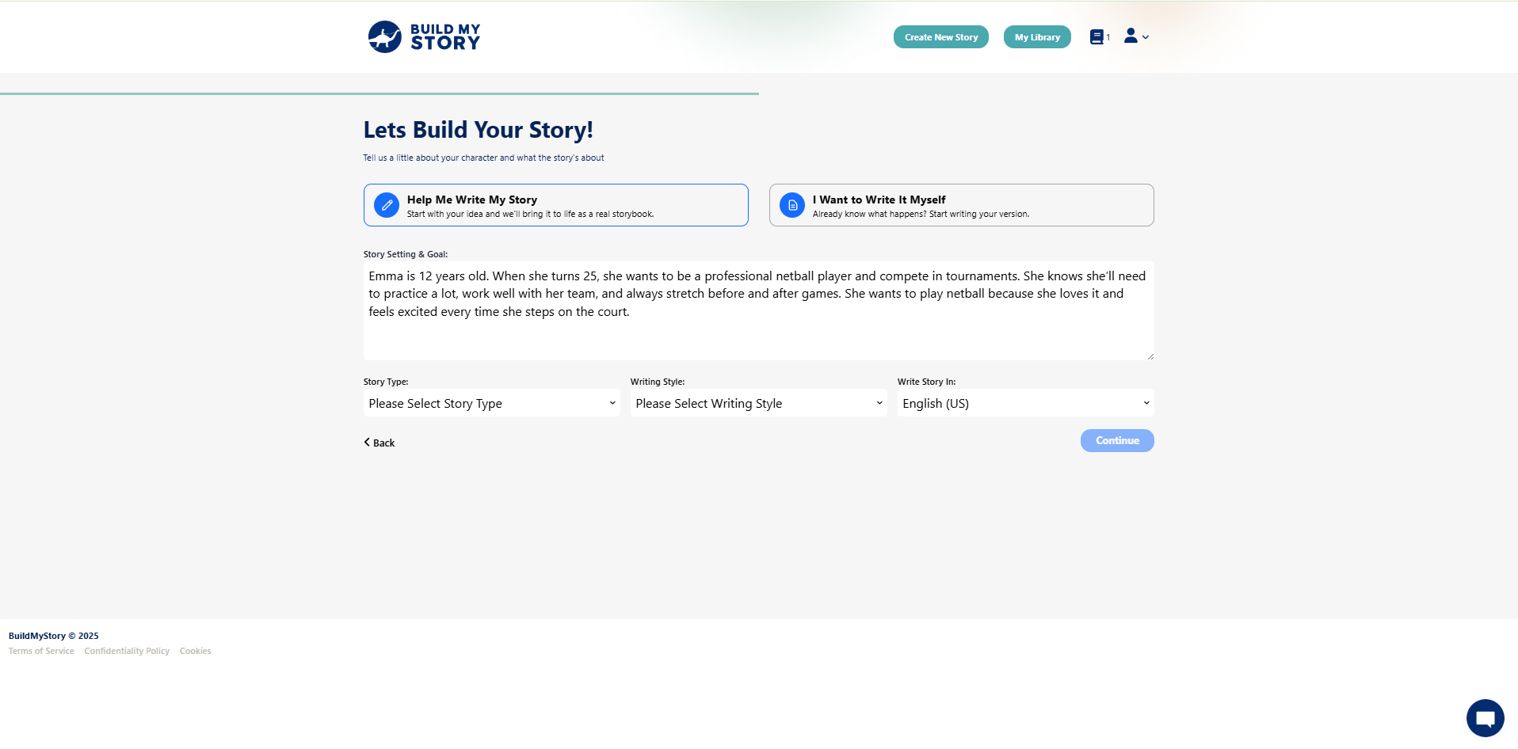Open the book credits icon in header
1518x749 pixels.
(1097, 37)
